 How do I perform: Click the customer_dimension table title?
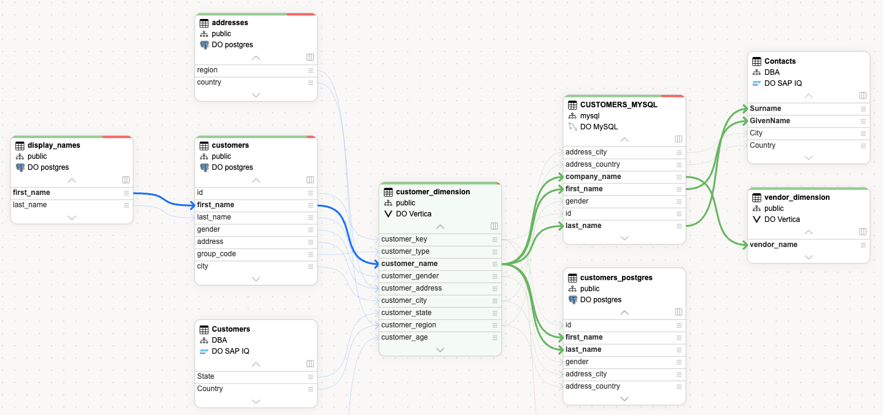[433, 192]
